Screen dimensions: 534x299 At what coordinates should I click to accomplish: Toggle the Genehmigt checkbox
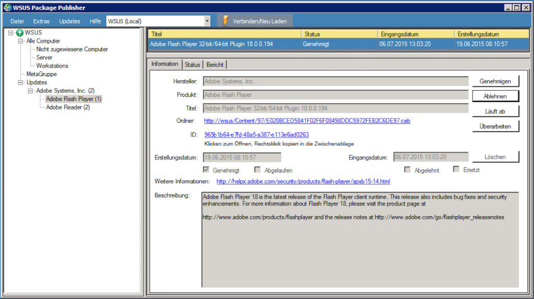coord(206,169)
